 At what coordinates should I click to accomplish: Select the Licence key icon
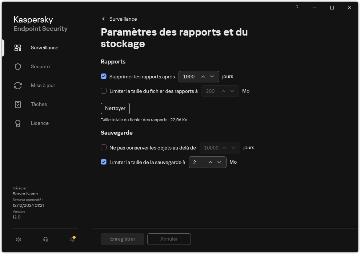pyautogui.click(x=18, y=123)
